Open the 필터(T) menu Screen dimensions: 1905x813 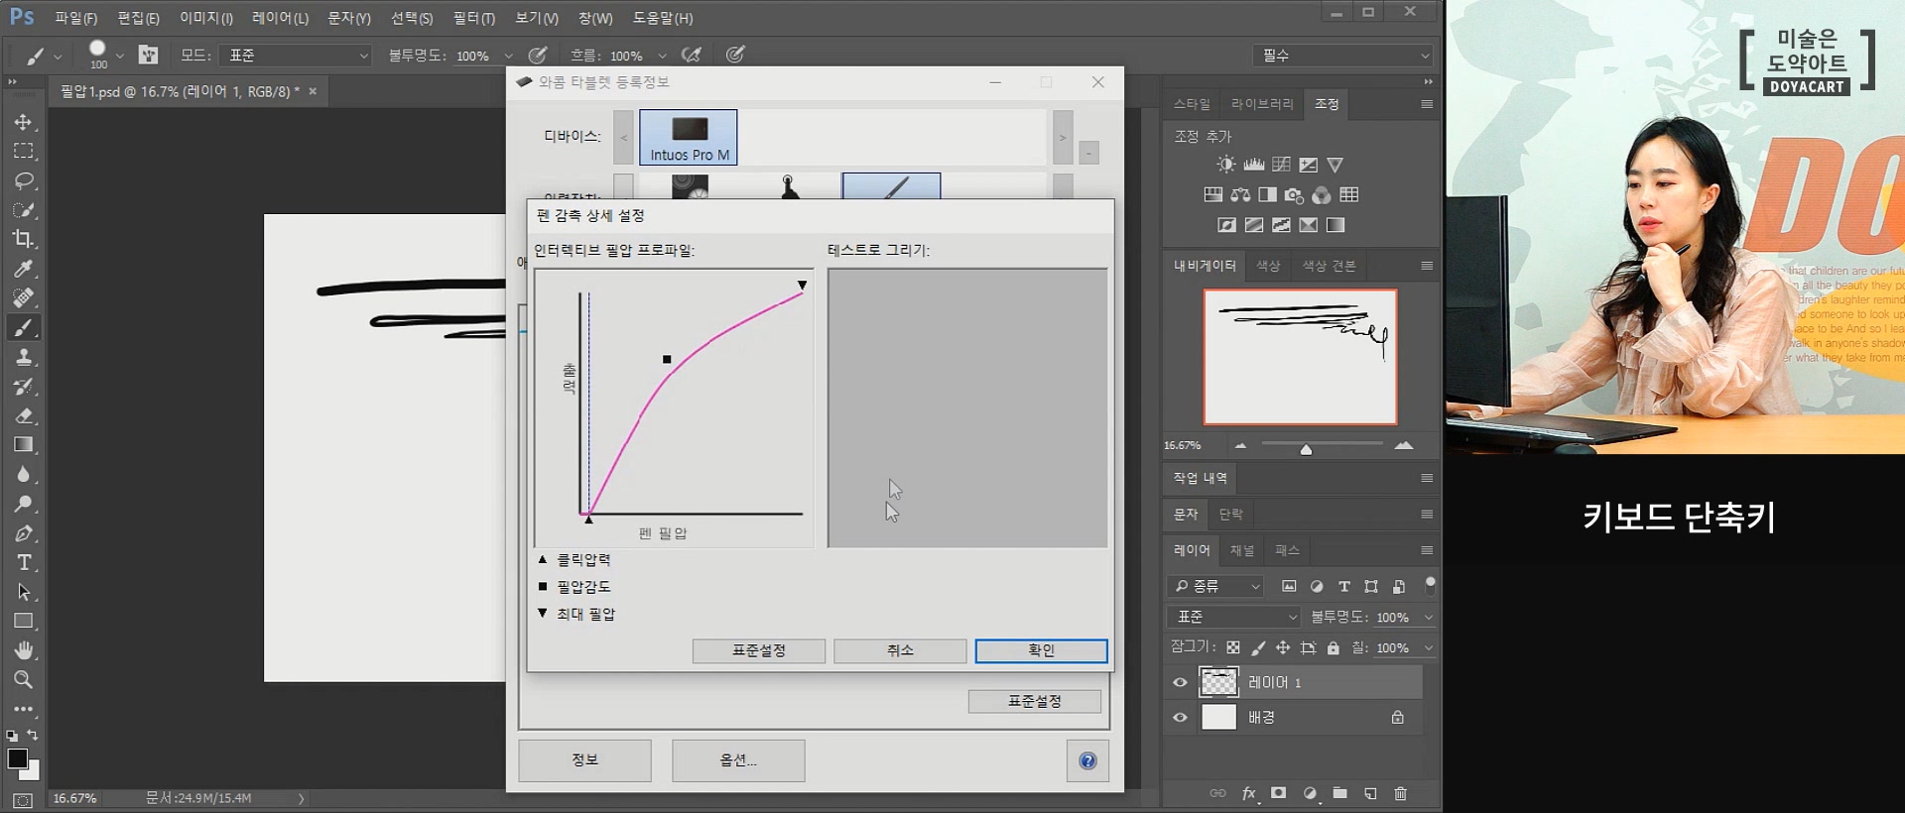pyautogui.click(x=473, y=18)
